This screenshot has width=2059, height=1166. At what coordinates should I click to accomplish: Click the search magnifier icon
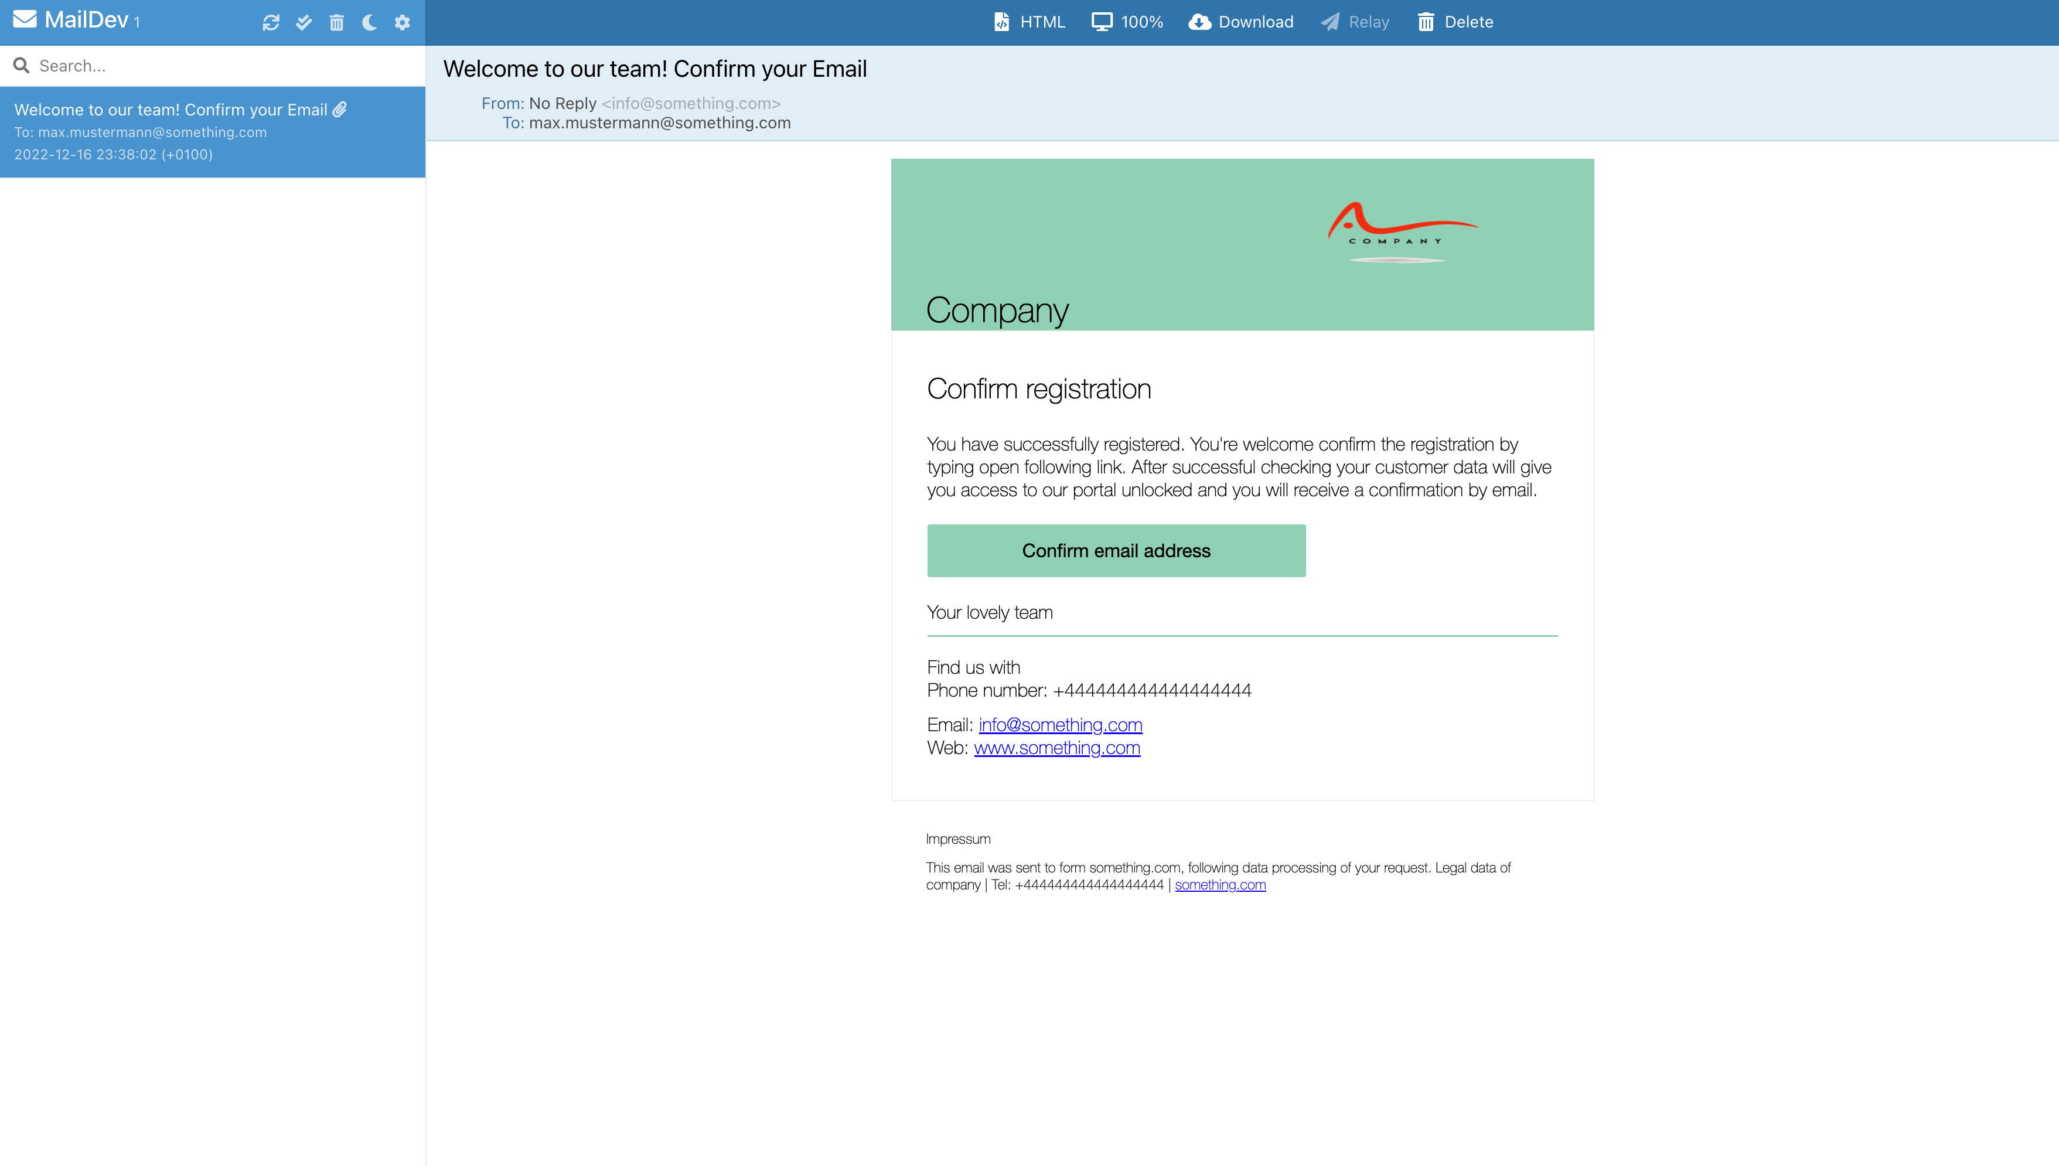pyautogui.click(x=22, y=66)
